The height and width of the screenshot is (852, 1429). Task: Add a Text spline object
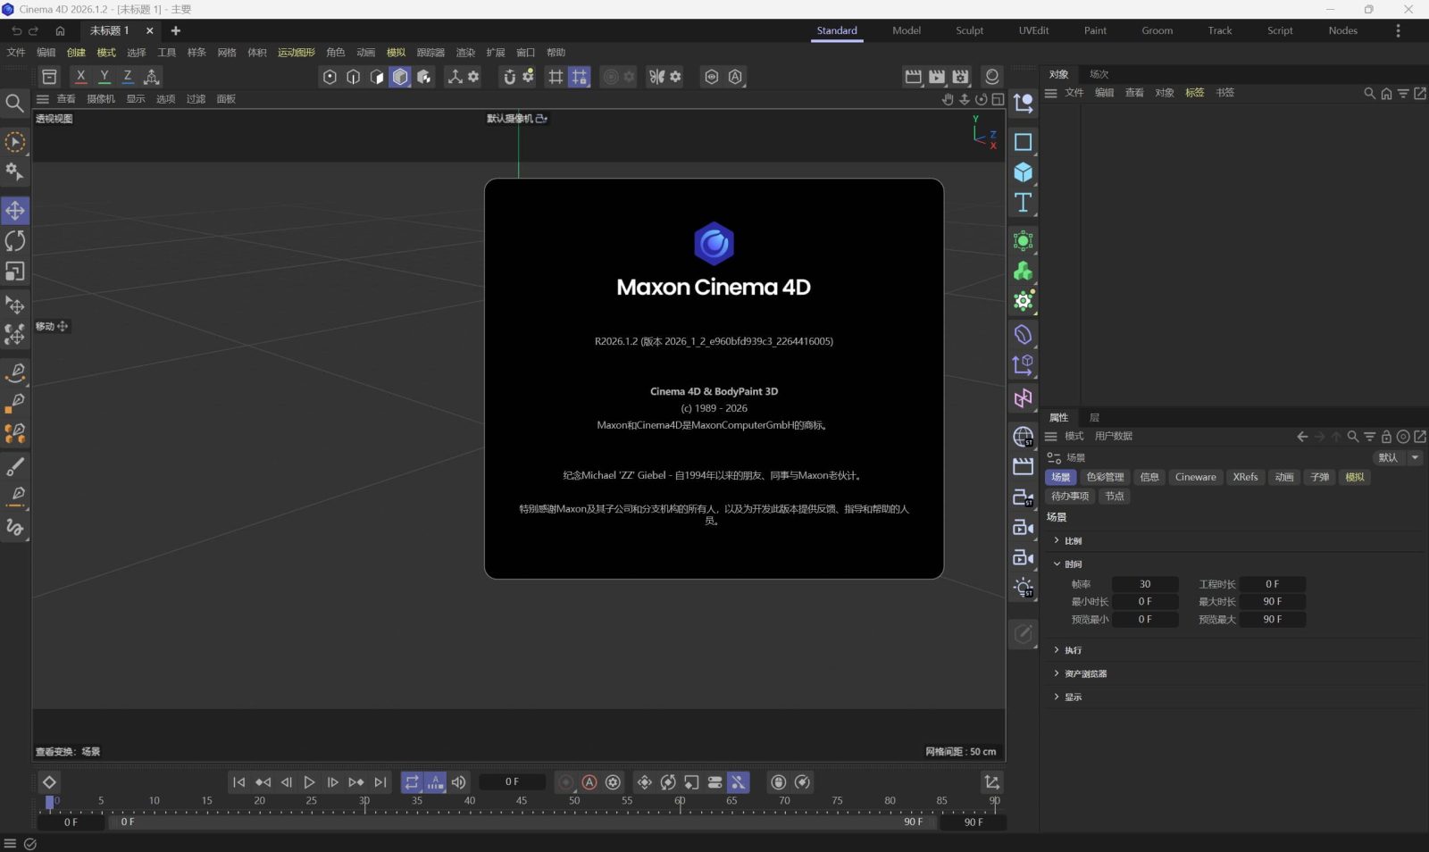click(x=1024, y=203)
